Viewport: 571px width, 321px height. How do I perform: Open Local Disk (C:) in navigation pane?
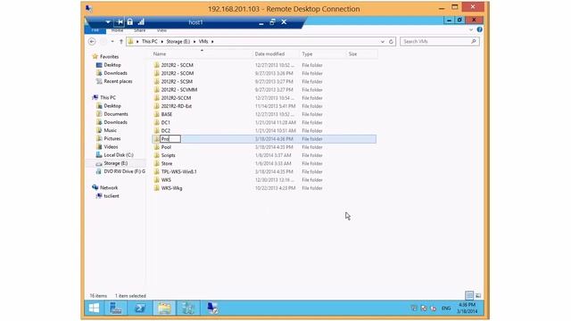click(x=119, y=155)
